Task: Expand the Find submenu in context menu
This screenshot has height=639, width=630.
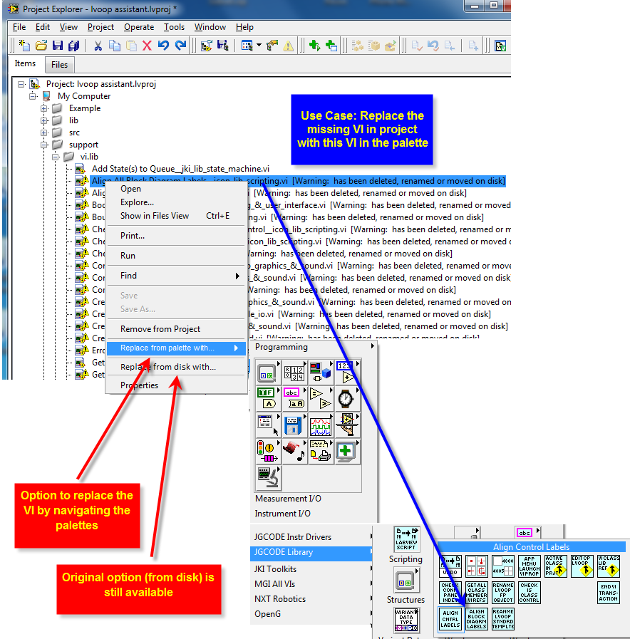Action: pyautogui.click(x=176, y=276)
